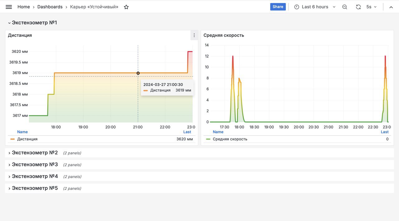The width and height of the screenshot is (399, 221).
Task: Click the 2024-03-27 21:00:30 tooltip timestamp
Action: 163,84
